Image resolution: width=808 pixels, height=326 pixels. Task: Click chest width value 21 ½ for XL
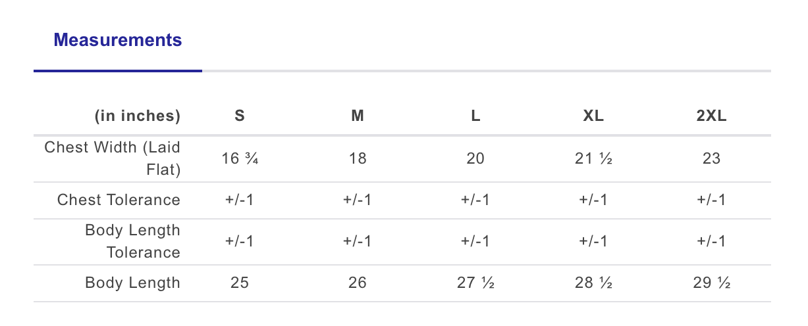coord(593,158)
